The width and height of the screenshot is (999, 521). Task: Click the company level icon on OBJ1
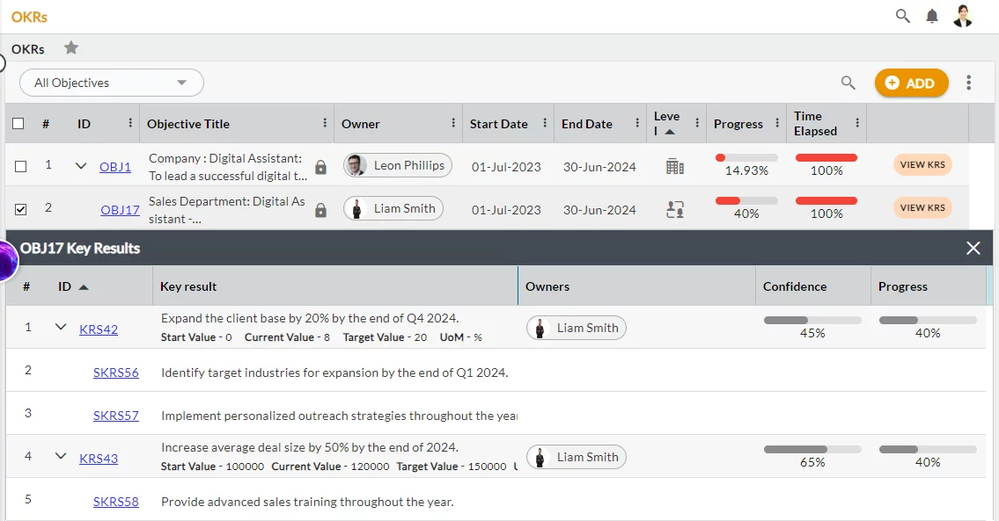coord(673,165)
